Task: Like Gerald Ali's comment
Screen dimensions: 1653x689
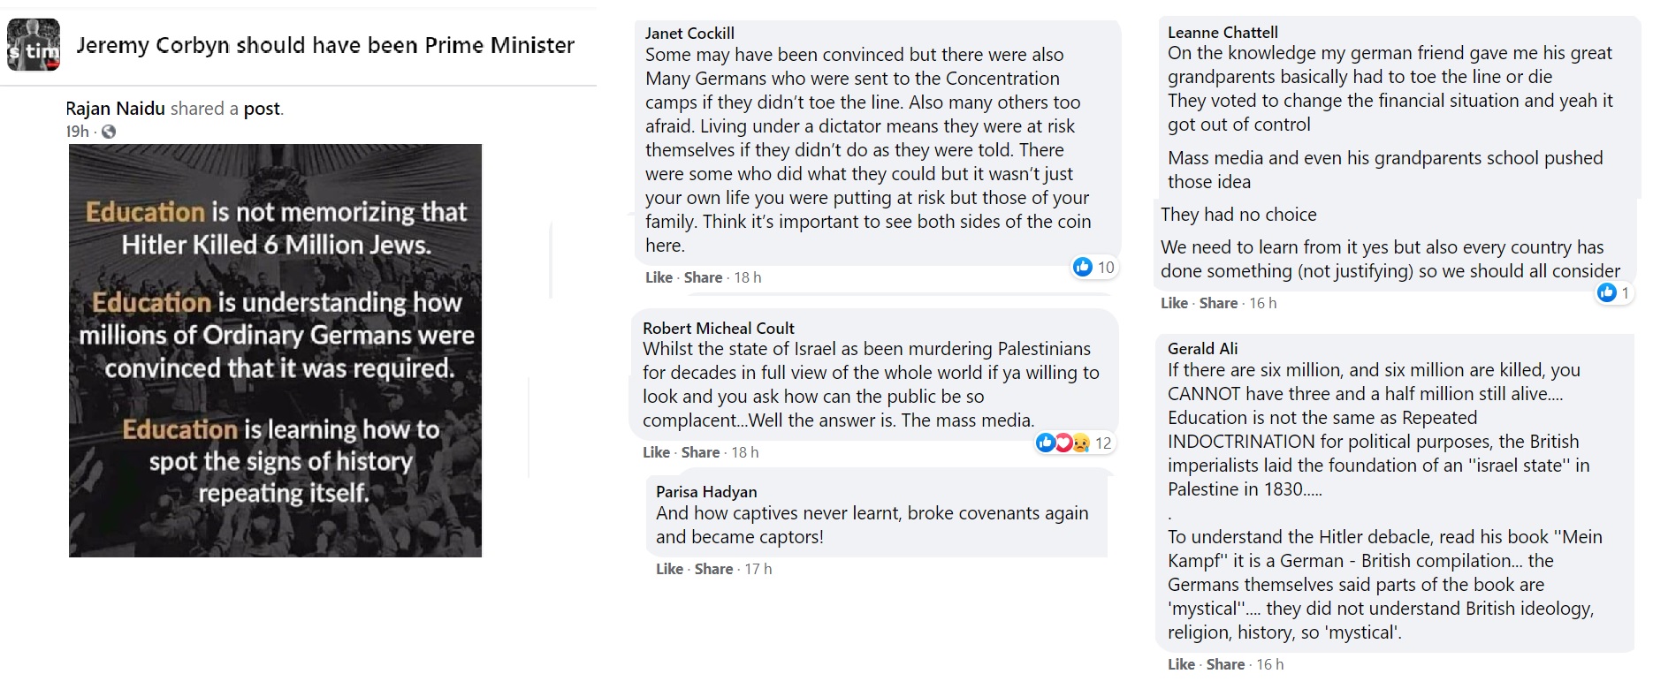Action: [x=1181, y=664]
